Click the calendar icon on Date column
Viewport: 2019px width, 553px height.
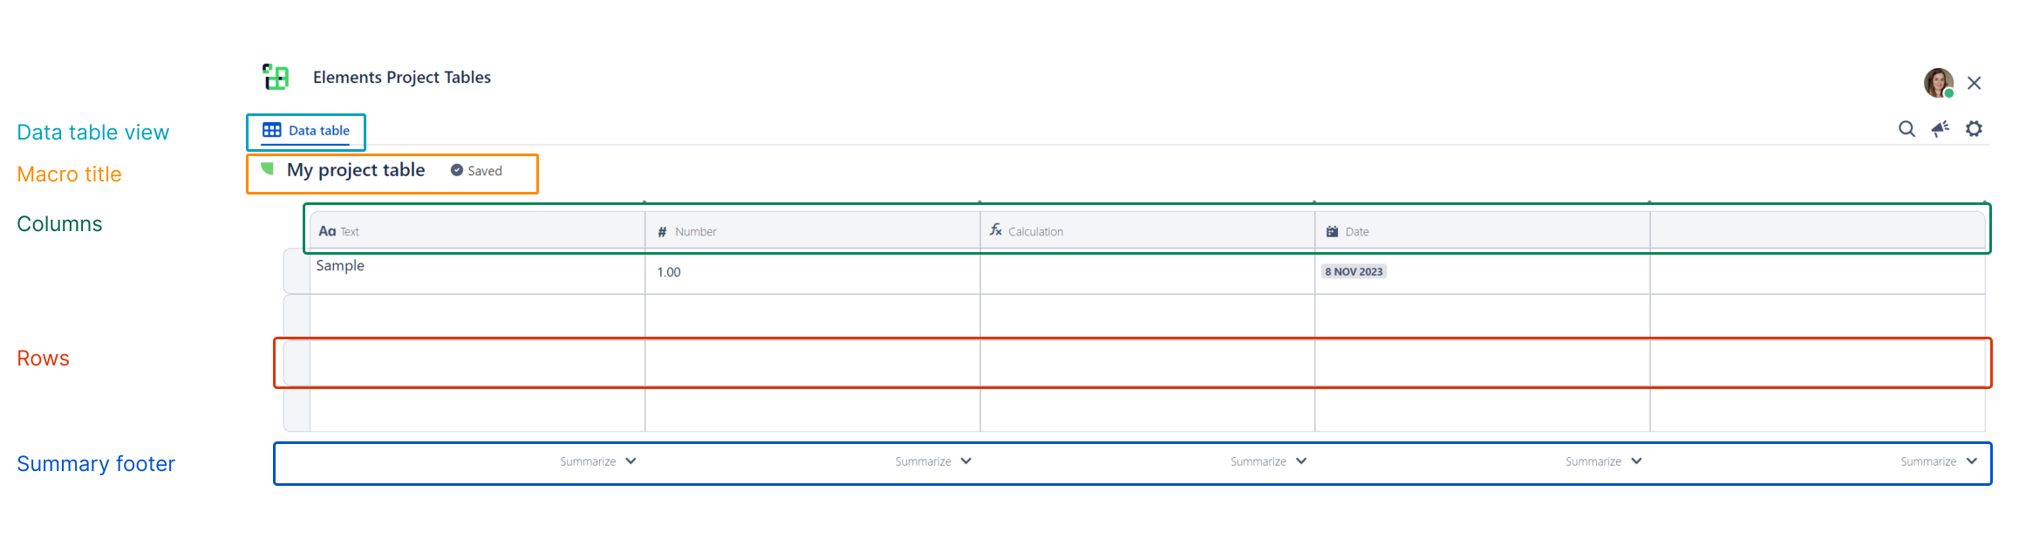[x=1332, y=230]
